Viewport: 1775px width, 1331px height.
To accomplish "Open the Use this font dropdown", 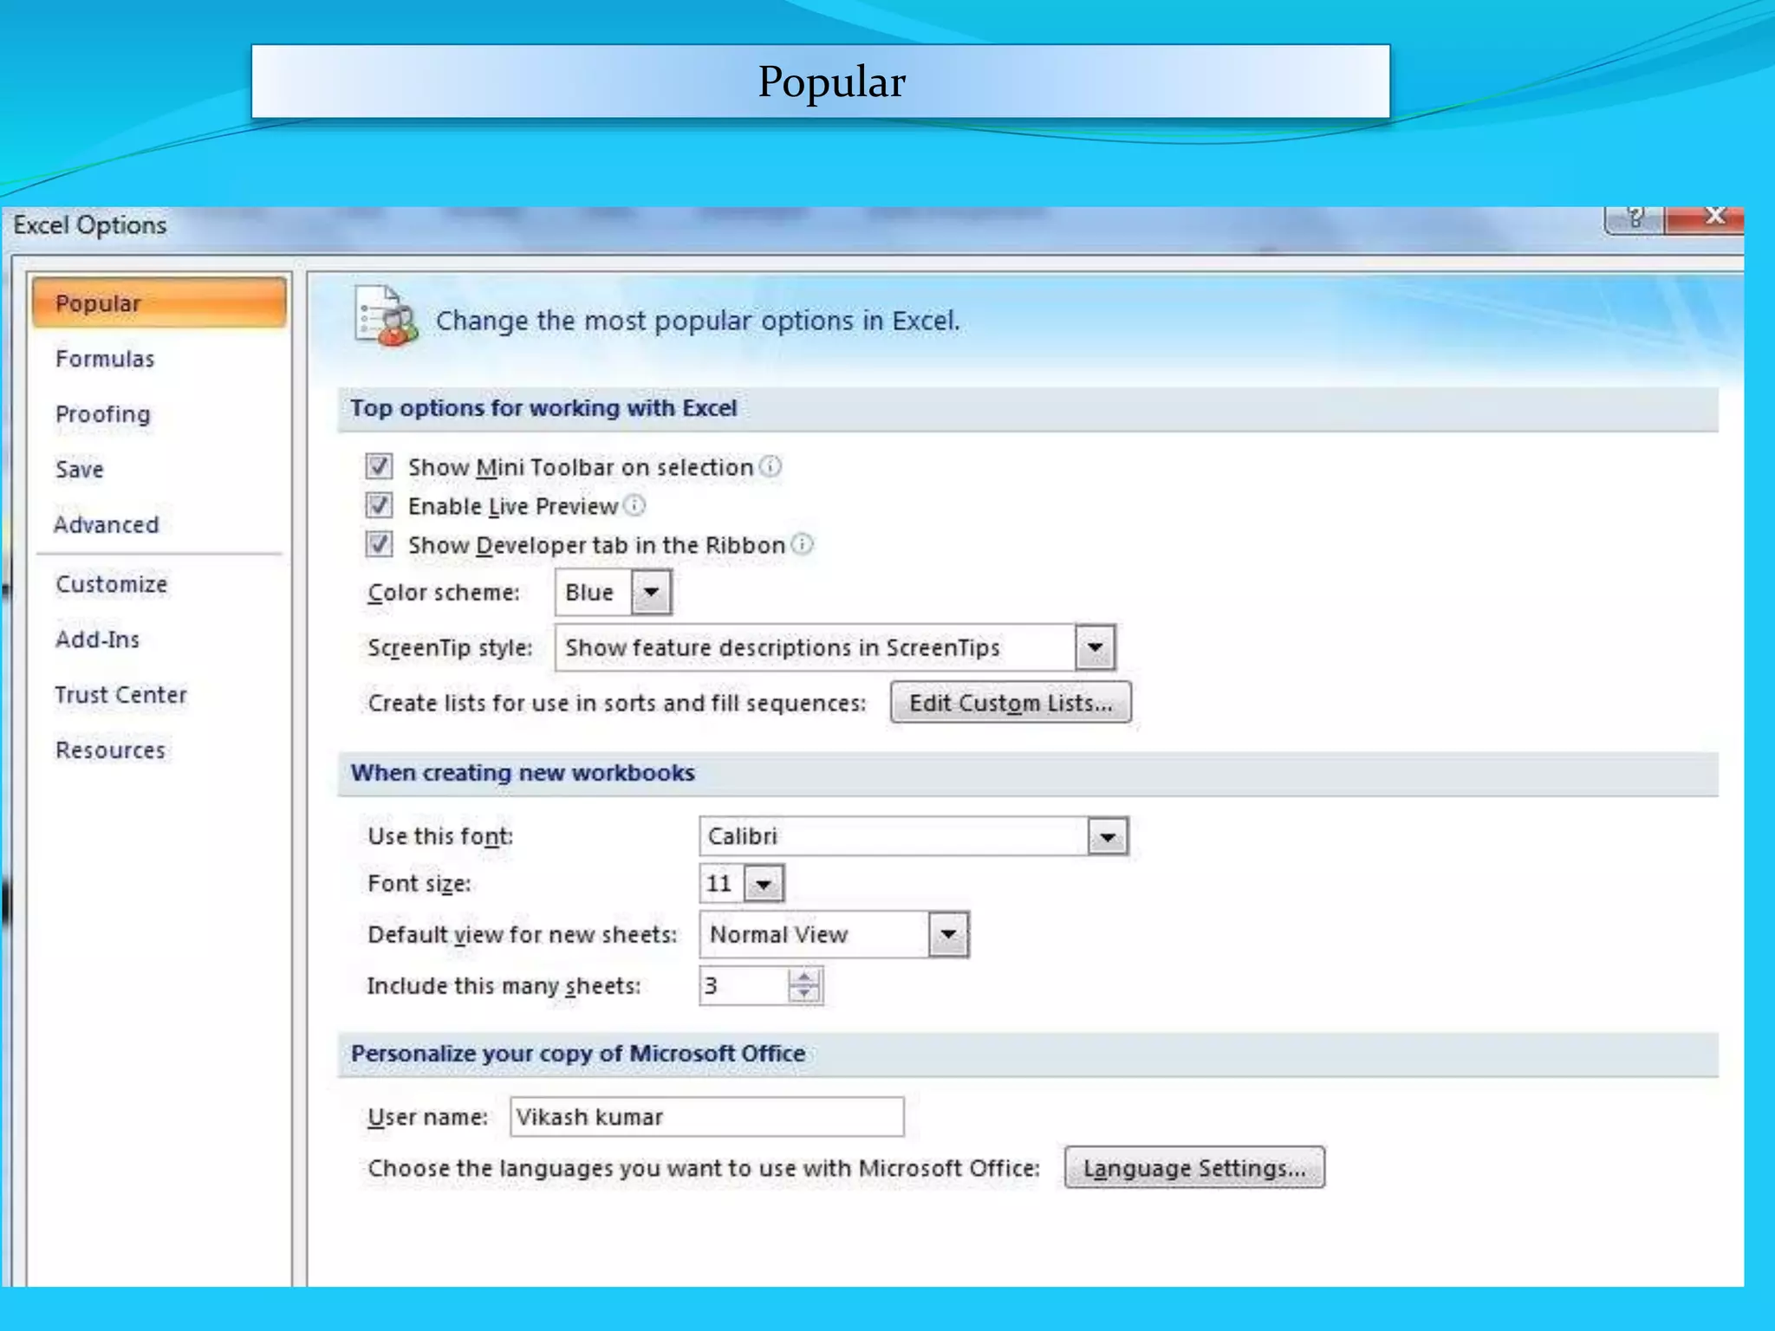I will click(1108, 837).
